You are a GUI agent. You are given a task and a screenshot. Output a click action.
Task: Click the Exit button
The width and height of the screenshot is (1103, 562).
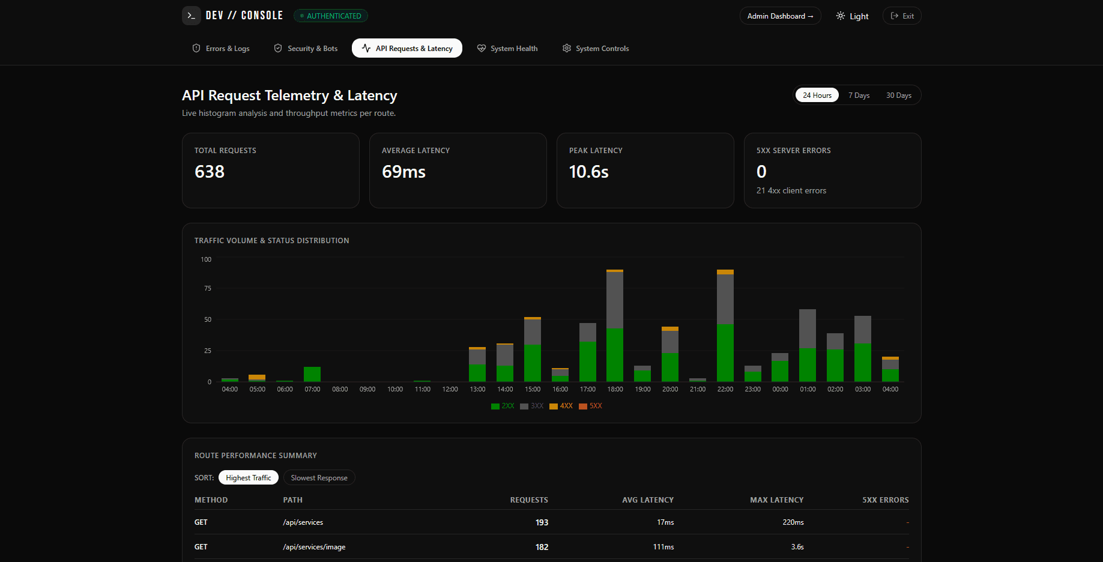pos(902,16)
